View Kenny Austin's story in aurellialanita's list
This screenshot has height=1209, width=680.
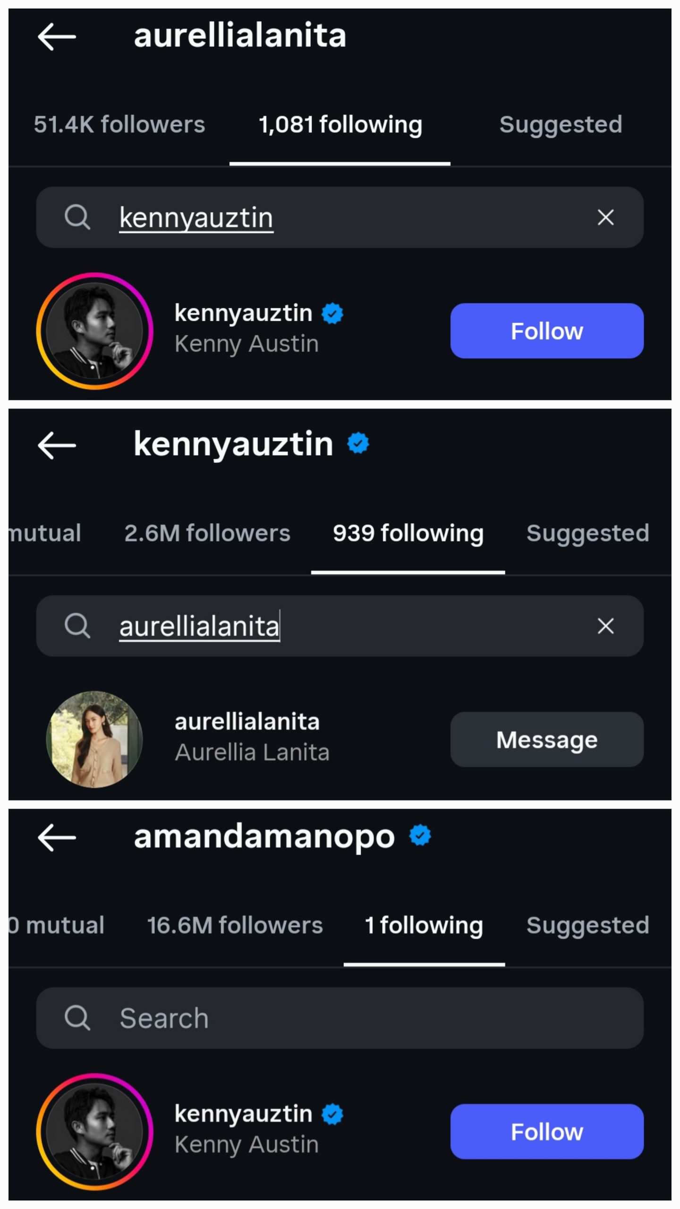coord(94,331)
